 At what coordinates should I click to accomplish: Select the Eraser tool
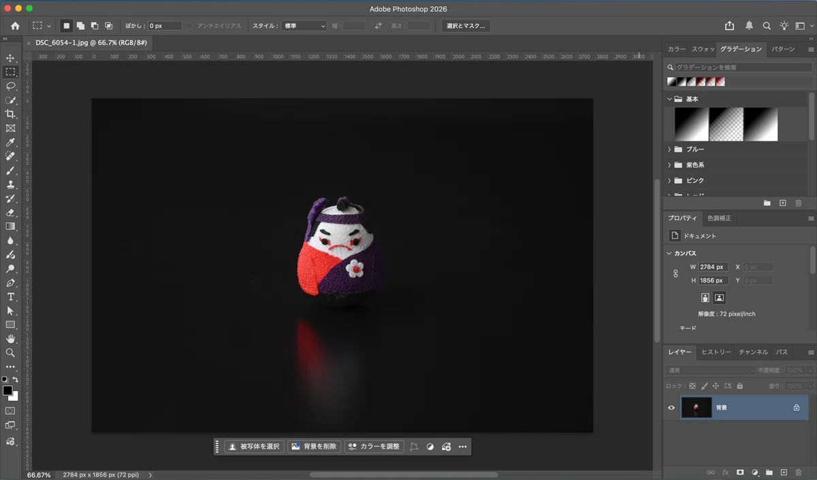click(10, 213)
